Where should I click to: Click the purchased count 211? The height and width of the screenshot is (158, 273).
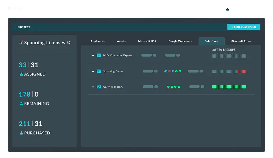click(x=25, y=124)
